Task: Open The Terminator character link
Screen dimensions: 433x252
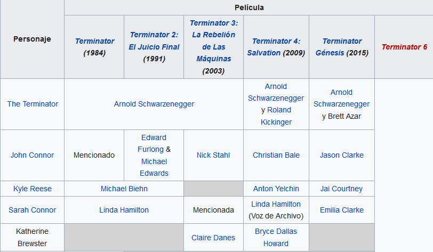Action: click(x=33, y=104)
